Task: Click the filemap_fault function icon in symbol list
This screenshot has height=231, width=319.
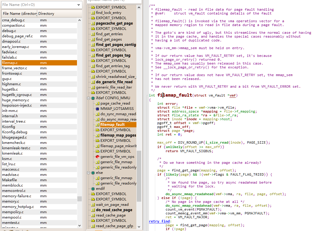Action: click(x=98, y=125)
